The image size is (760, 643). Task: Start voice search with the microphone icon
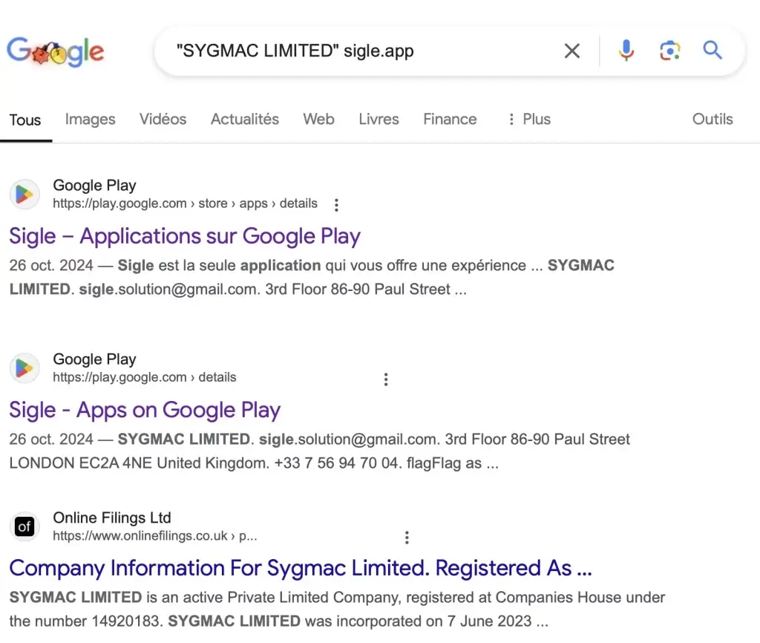(x=626, y=50)
